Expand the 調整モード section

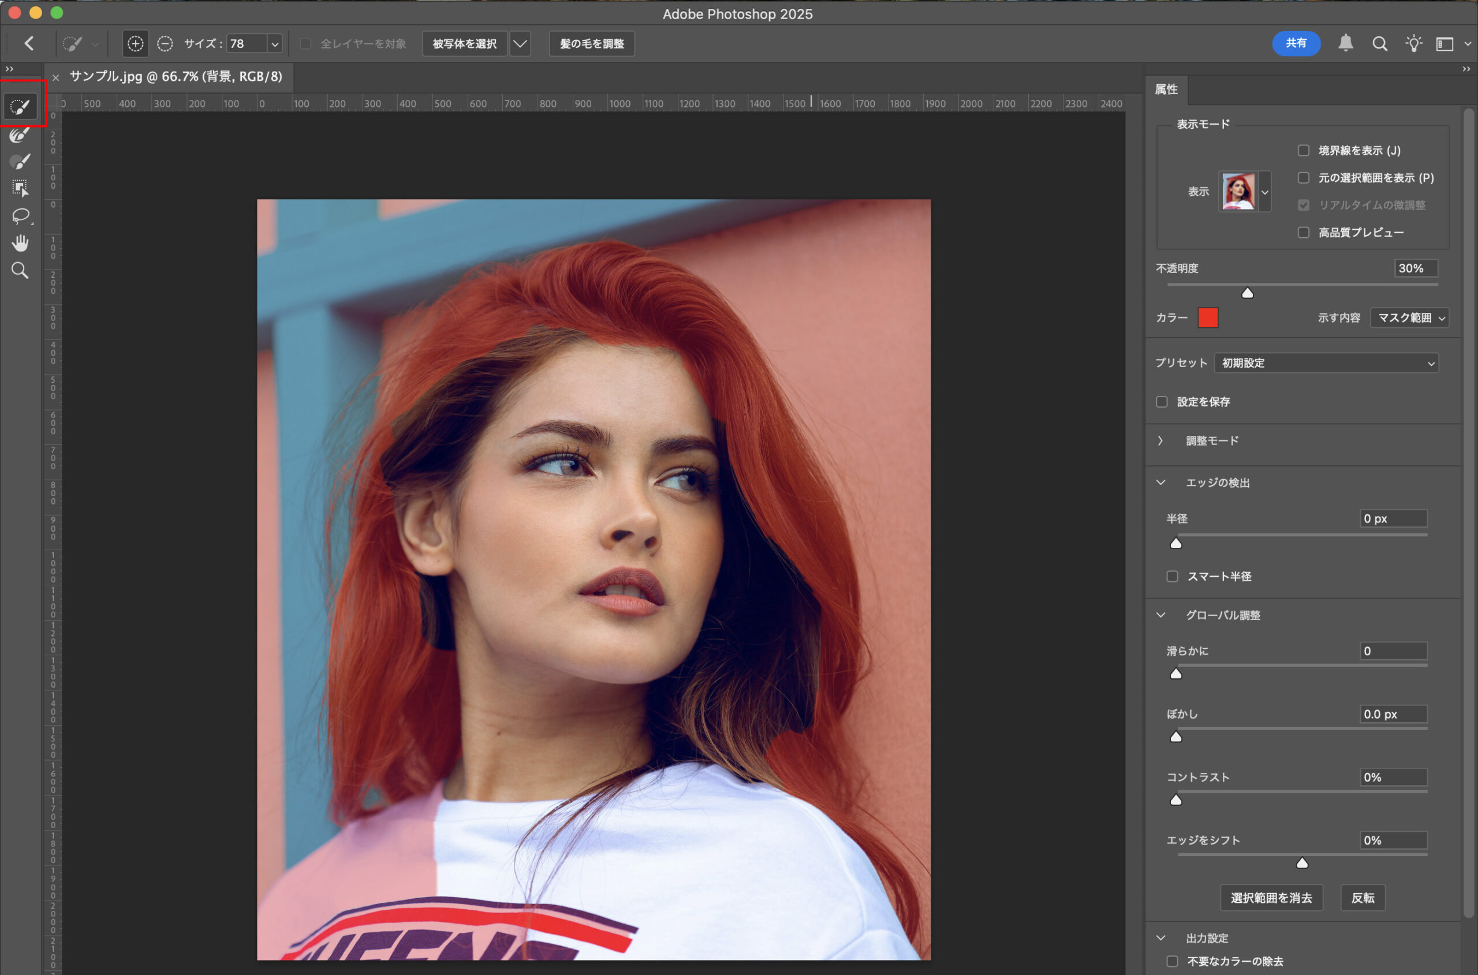coord(1160,441)
